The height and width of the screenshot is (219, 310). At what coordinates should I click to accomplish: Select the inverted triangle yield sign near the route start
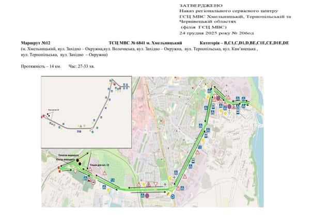coord(76,171)
